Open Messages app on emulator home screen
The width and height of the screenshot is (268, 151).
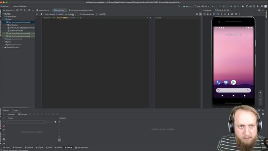[226, 82]
